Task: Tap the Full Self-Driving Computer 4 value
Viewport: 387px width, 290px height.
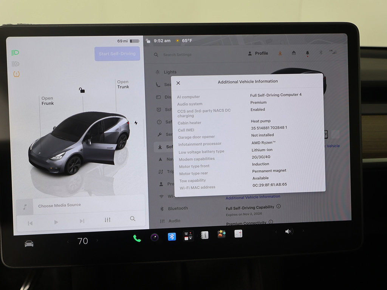Action: pyautogui.click(x=276, y=95)
